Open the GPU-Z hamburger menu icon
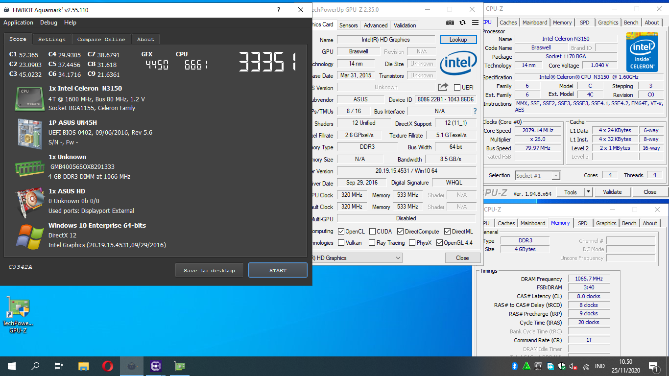The image size is (669, 376). click(x=475, y=23)
